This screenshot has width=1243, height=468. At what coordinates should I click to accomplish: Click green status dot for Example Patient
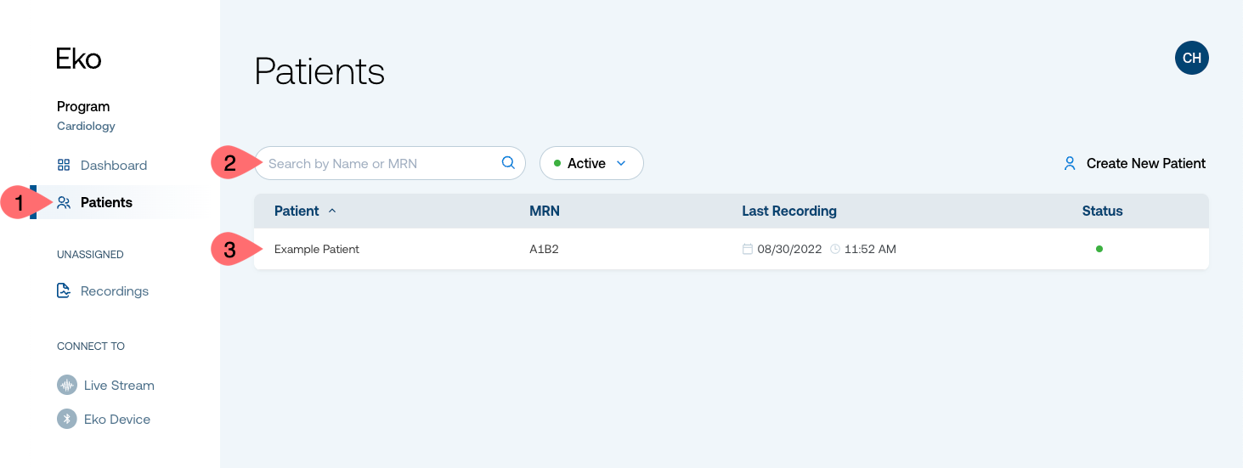[x=1099, y=249]
